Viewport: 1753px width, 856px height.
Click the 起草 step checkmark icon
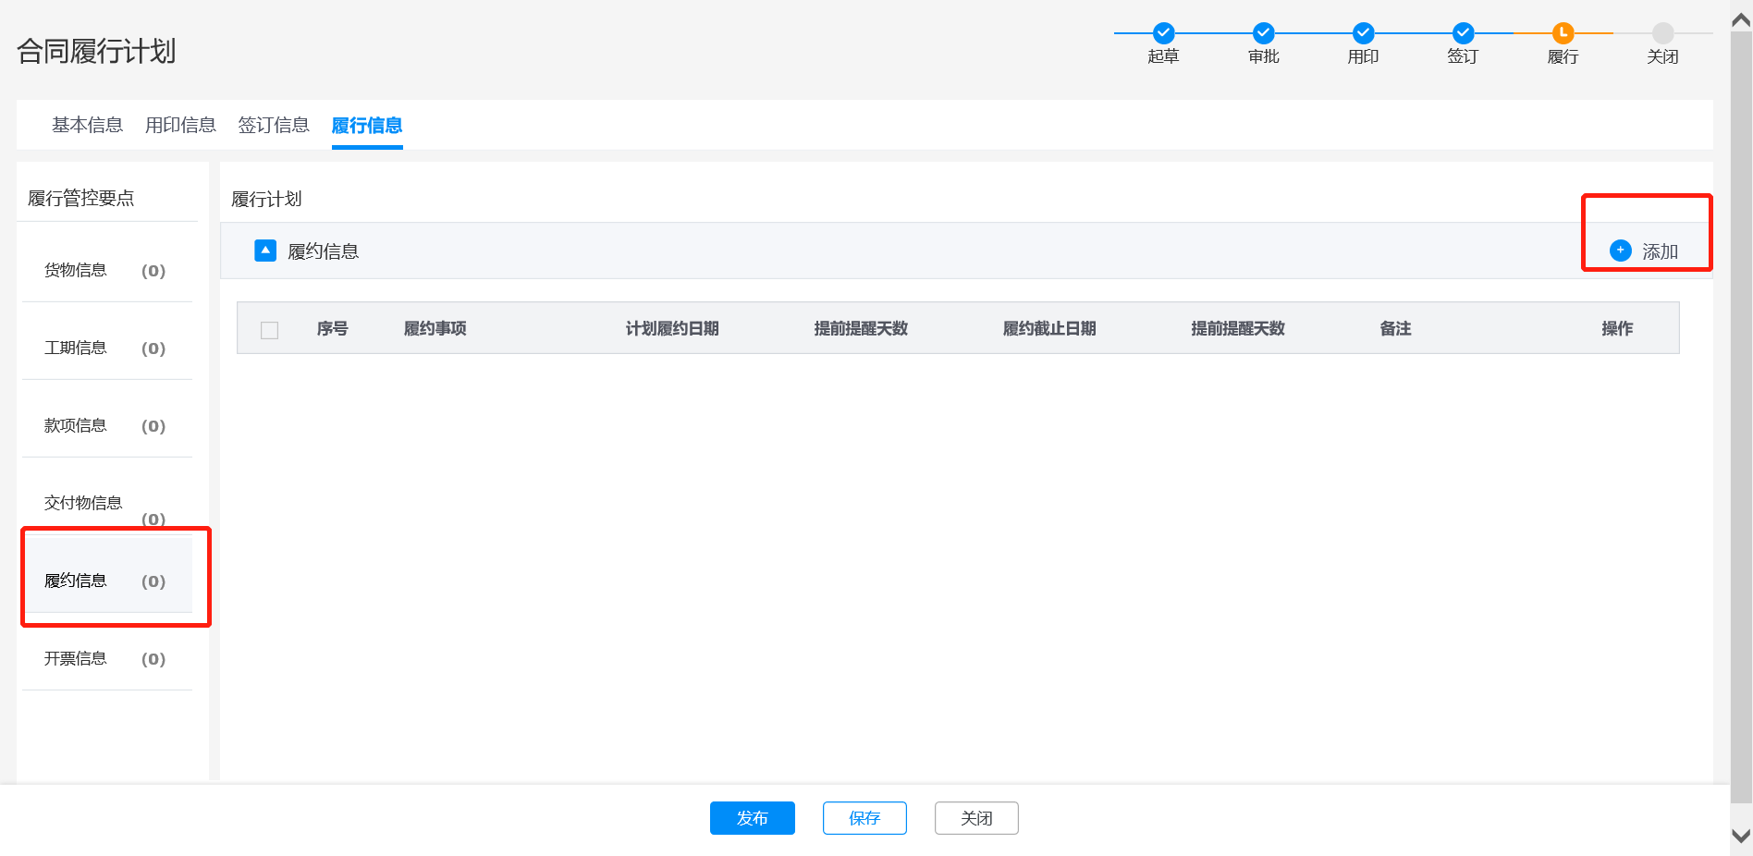[1163, 33]
